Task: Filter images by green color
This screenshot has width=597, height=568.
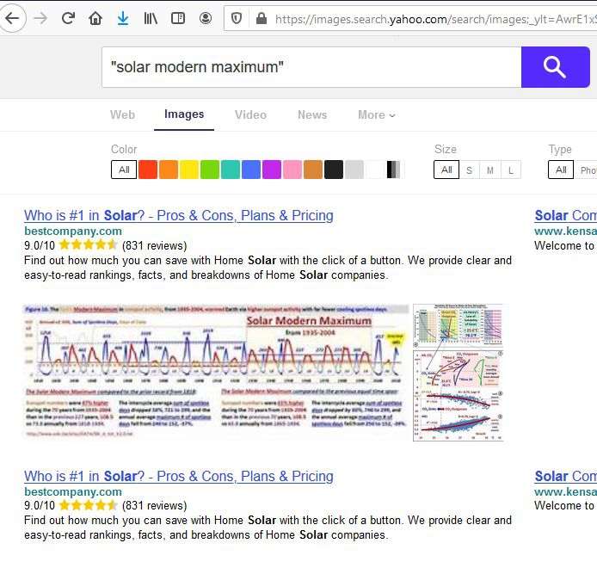Action: click(210, 170)
